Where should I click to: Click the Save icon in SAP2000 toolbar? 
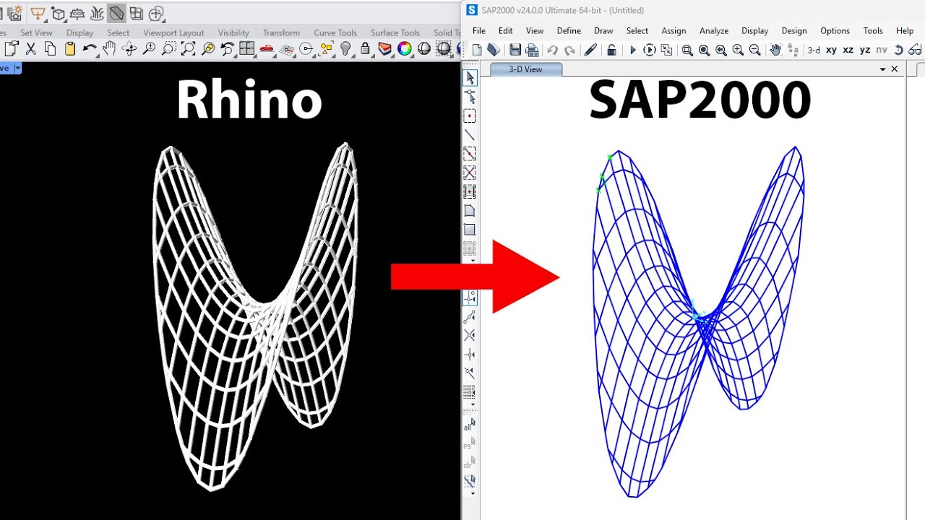pos(515,50)
